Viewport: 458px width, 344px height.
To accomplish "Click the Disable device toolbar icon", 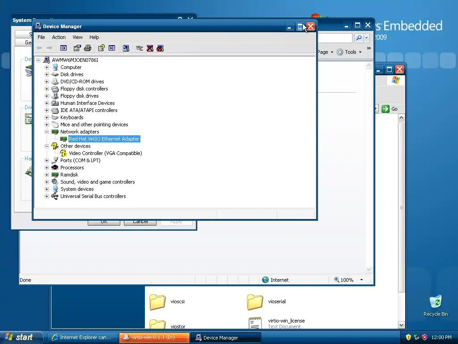I will pos(160,48).
